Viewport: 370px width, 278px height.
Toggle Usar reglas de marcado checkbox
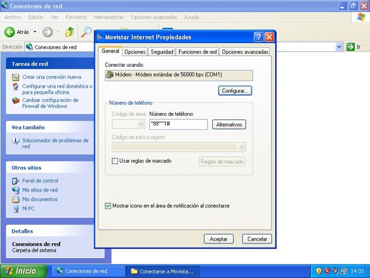(114, 161)
